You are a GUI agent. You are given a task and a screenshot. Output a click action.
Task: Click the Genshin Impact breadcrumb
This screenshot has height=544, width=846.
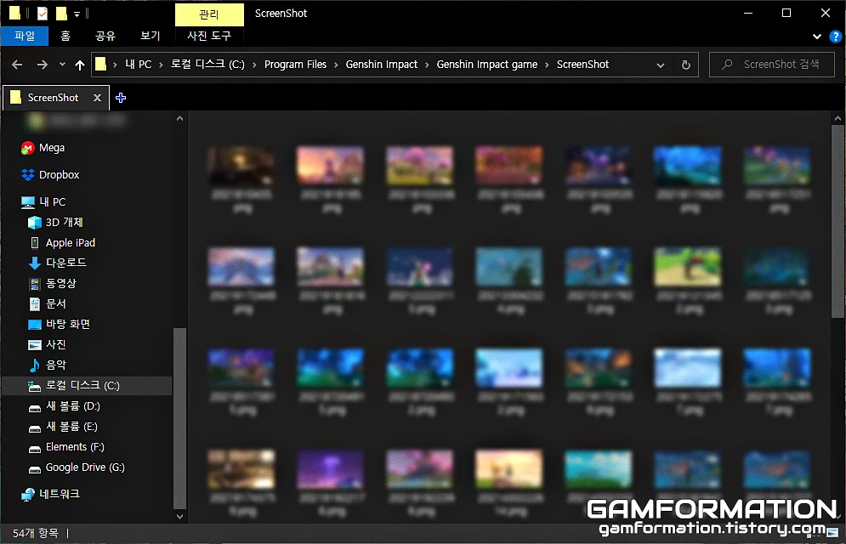[382, 64]
